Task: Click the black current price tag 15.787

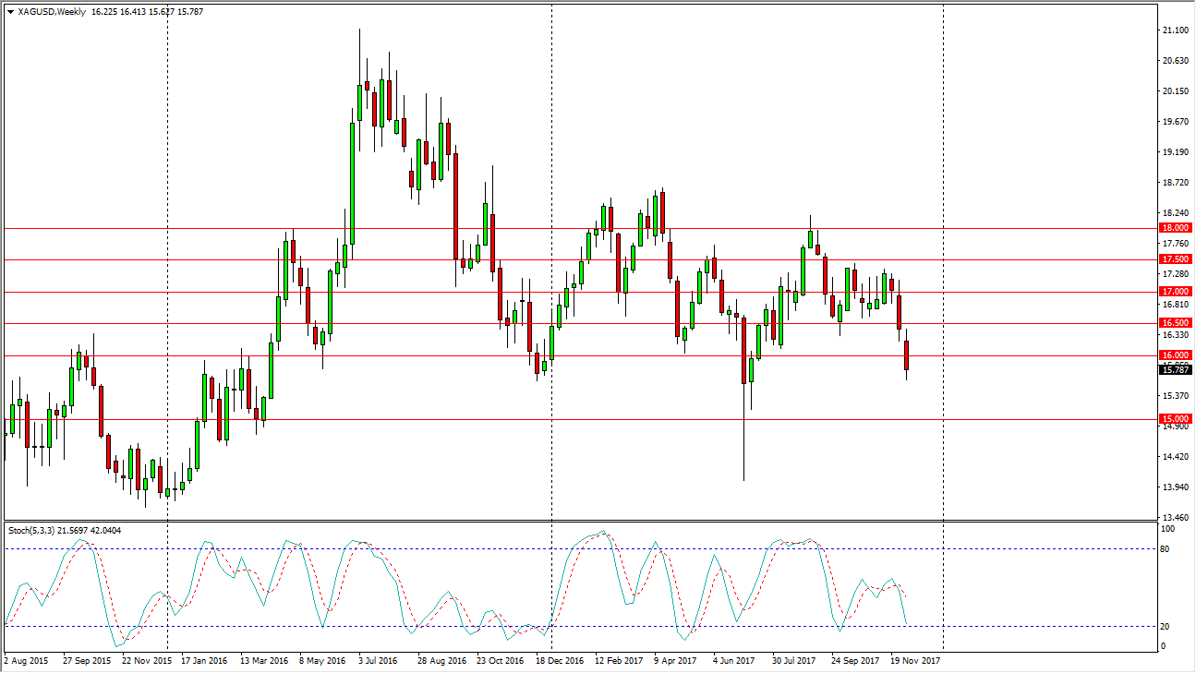Action: [1175, 370]
